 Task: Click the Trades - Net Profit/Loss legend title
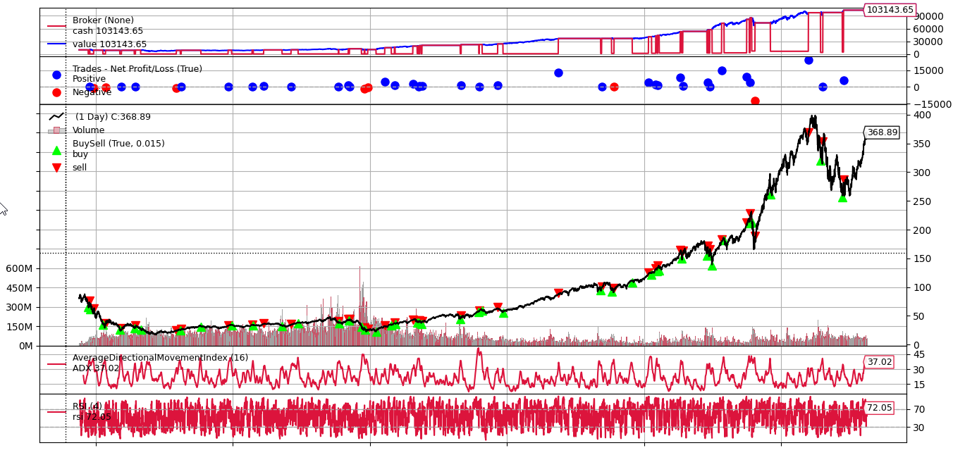pos(137,69)
